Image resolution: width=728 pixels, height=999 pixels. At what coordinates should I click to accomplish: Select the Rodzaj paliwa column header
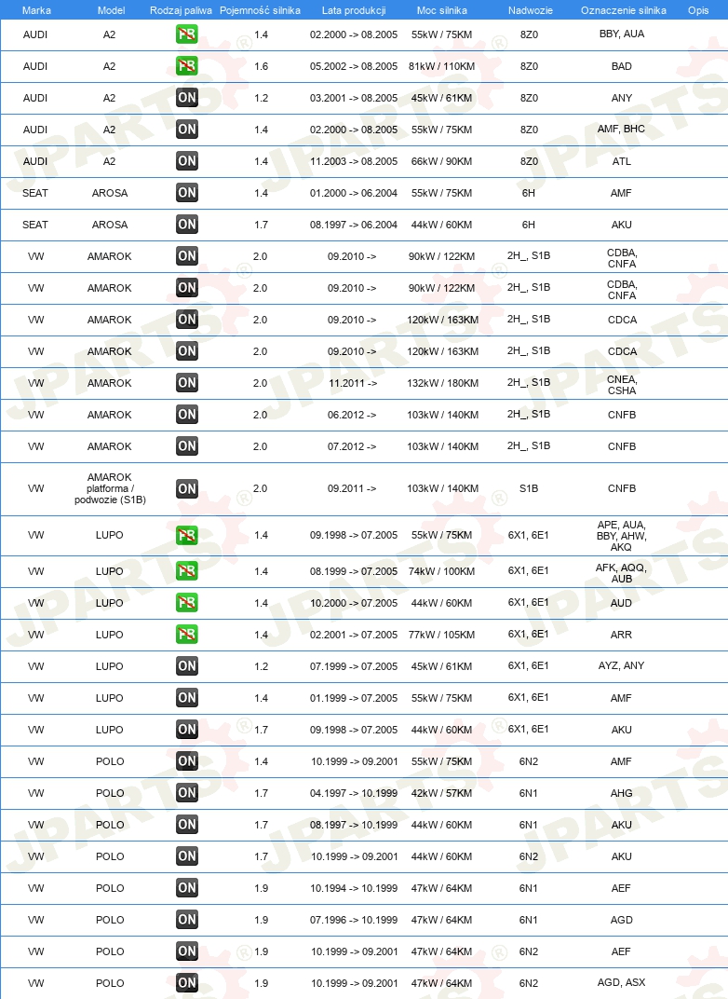click(181, 10)
